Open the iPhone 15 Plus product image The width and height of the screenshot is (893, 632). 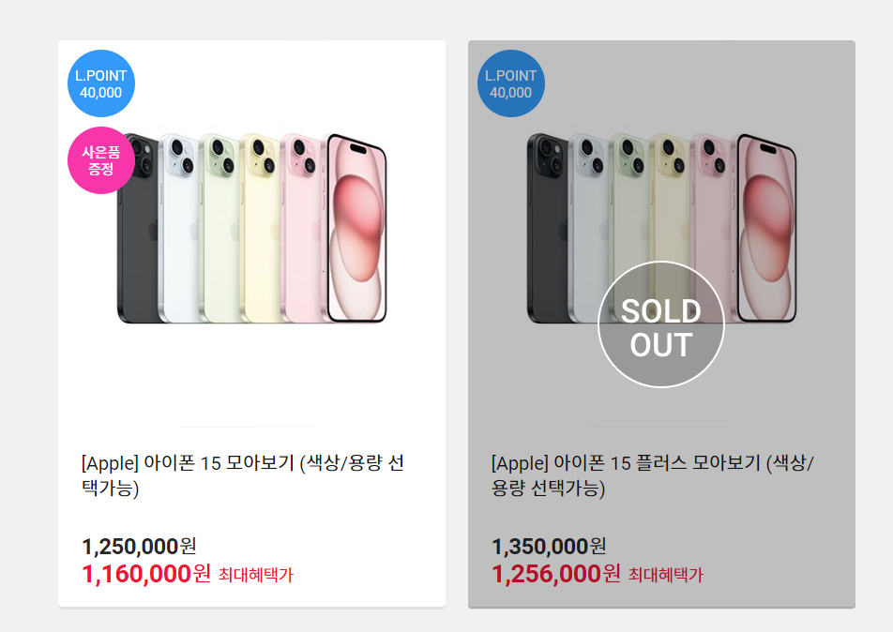click(x=661, y=228)
